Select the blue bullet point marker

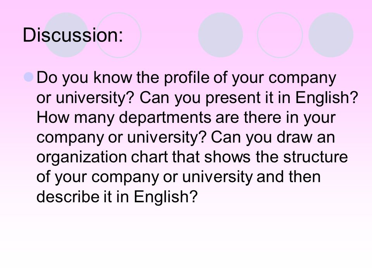coord(29,77)
